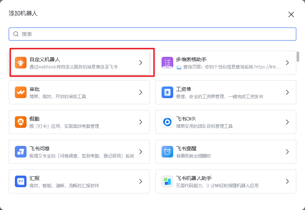Screen dimensions: 305x210
Task: Click description 通过webhook将自定义服务的消息推送至飞书
Action: [73, 67]
